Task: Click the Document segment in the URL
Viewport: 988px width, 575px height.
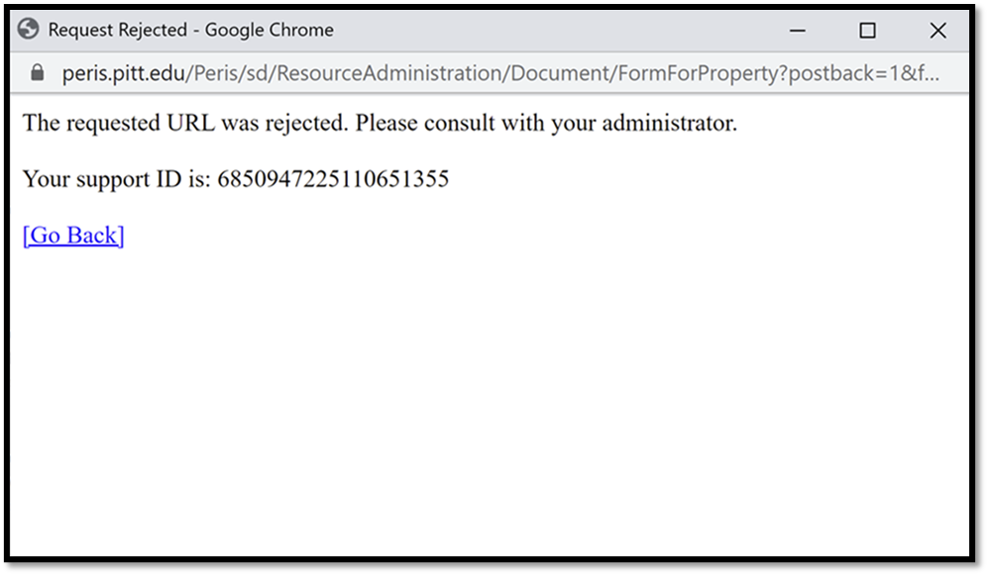Action: pyautogui.click(x=560, y=73)
